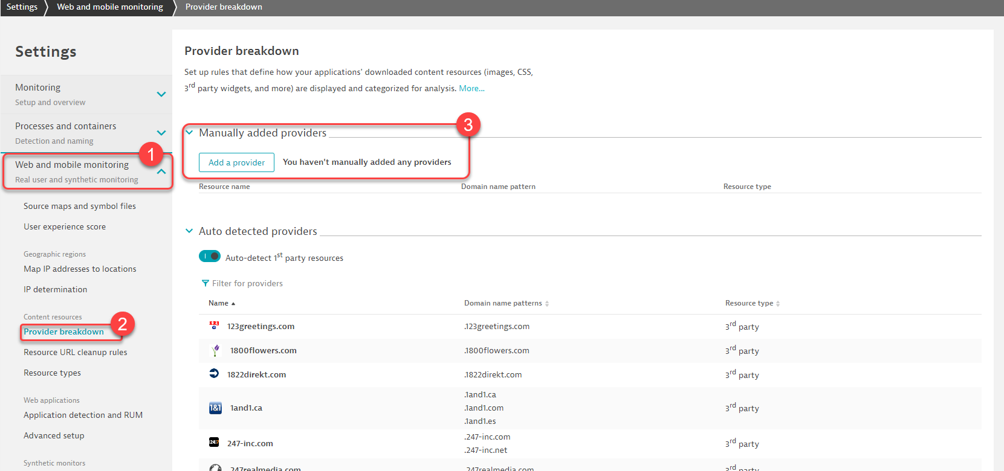Image resolution: width=1004 pixels, height=471 pixels.
Task: Open Source maps and symbol files
Action: [x=80, y=206]
